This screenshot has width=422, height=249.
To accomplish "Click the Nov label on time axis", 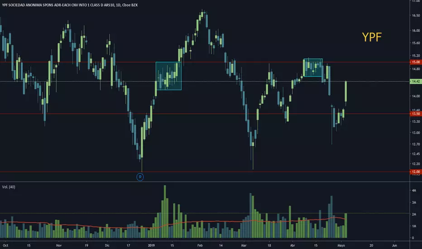I will 59,245.
